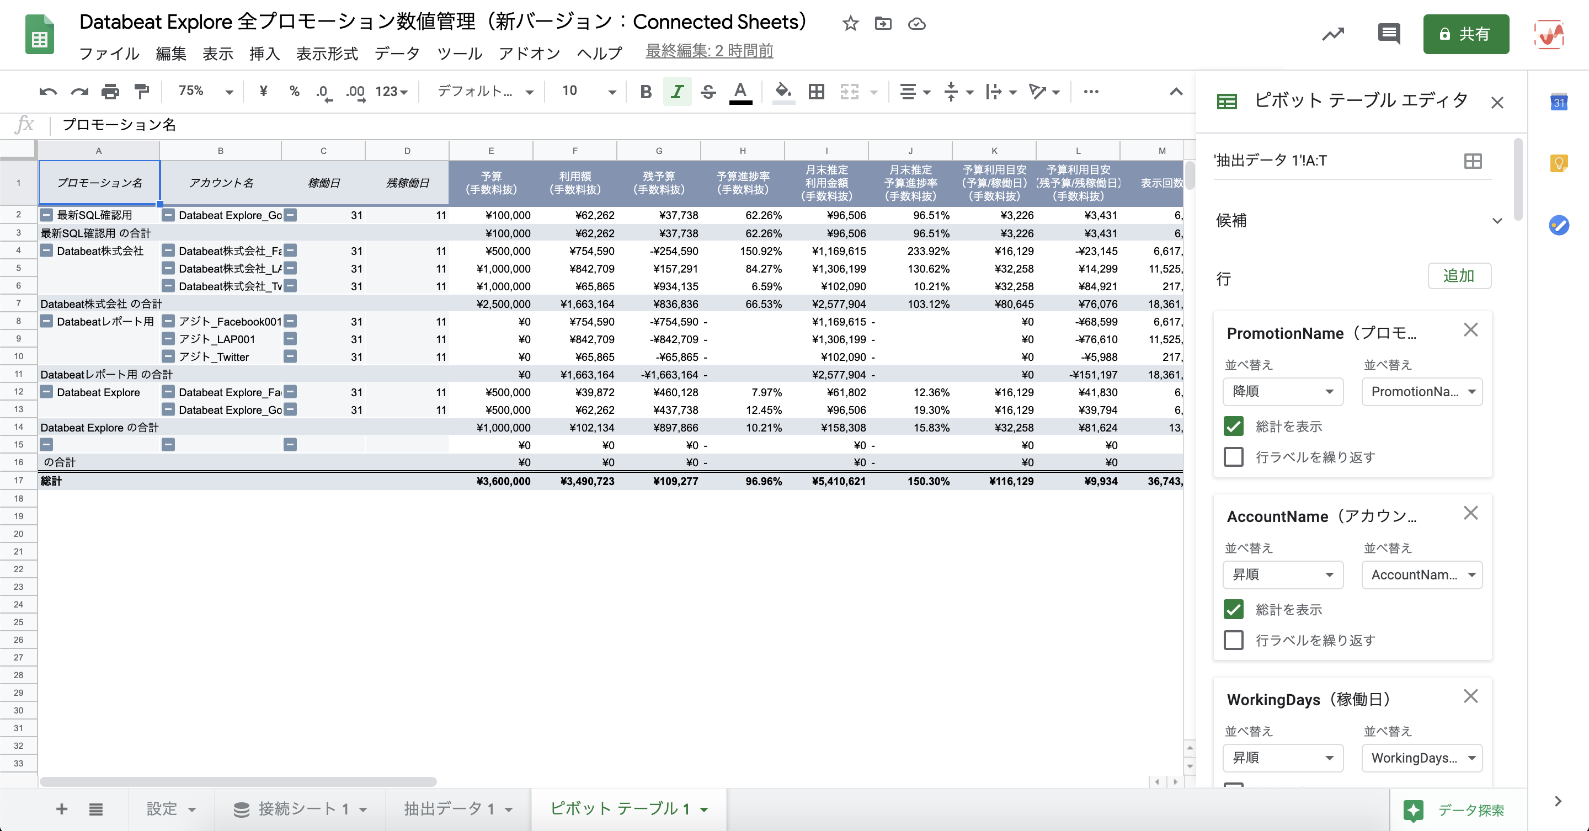
Task: Decrease decimal places icon
Action: (x=323, y=93)
